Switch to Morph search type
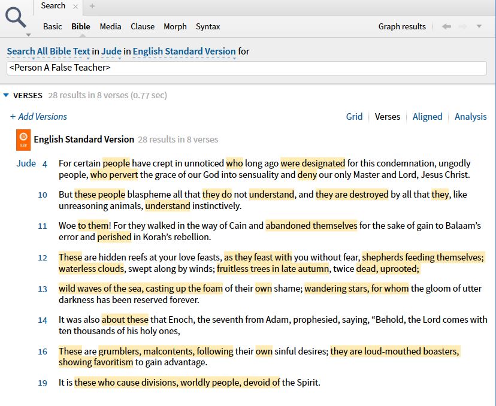 coord(176,26)
